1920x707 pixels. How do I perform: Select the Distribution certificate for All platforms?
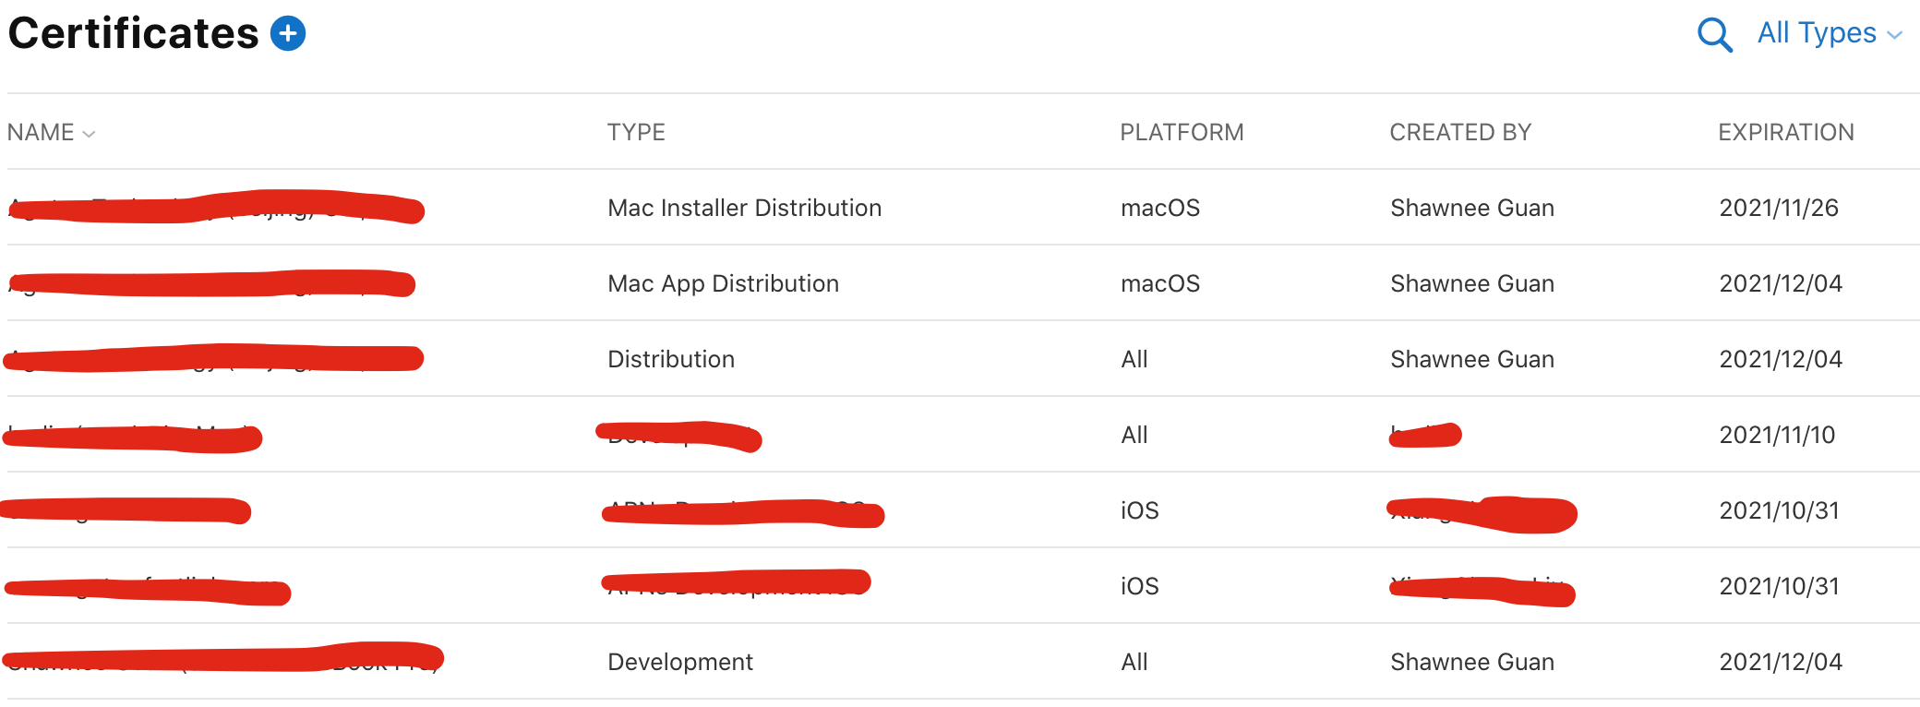[x=671, y=359]
